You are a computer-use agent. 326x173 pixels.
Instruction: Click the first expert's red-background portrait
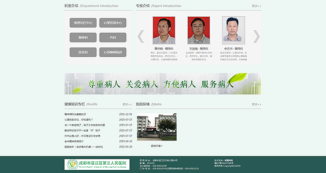pyautogui.click(x=164, y=30)
